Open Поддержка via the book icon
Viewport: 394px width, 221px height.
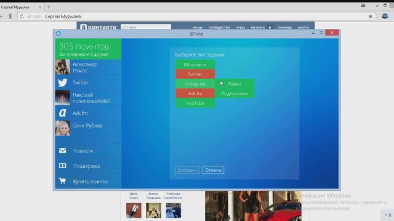(x=63, y=166)
